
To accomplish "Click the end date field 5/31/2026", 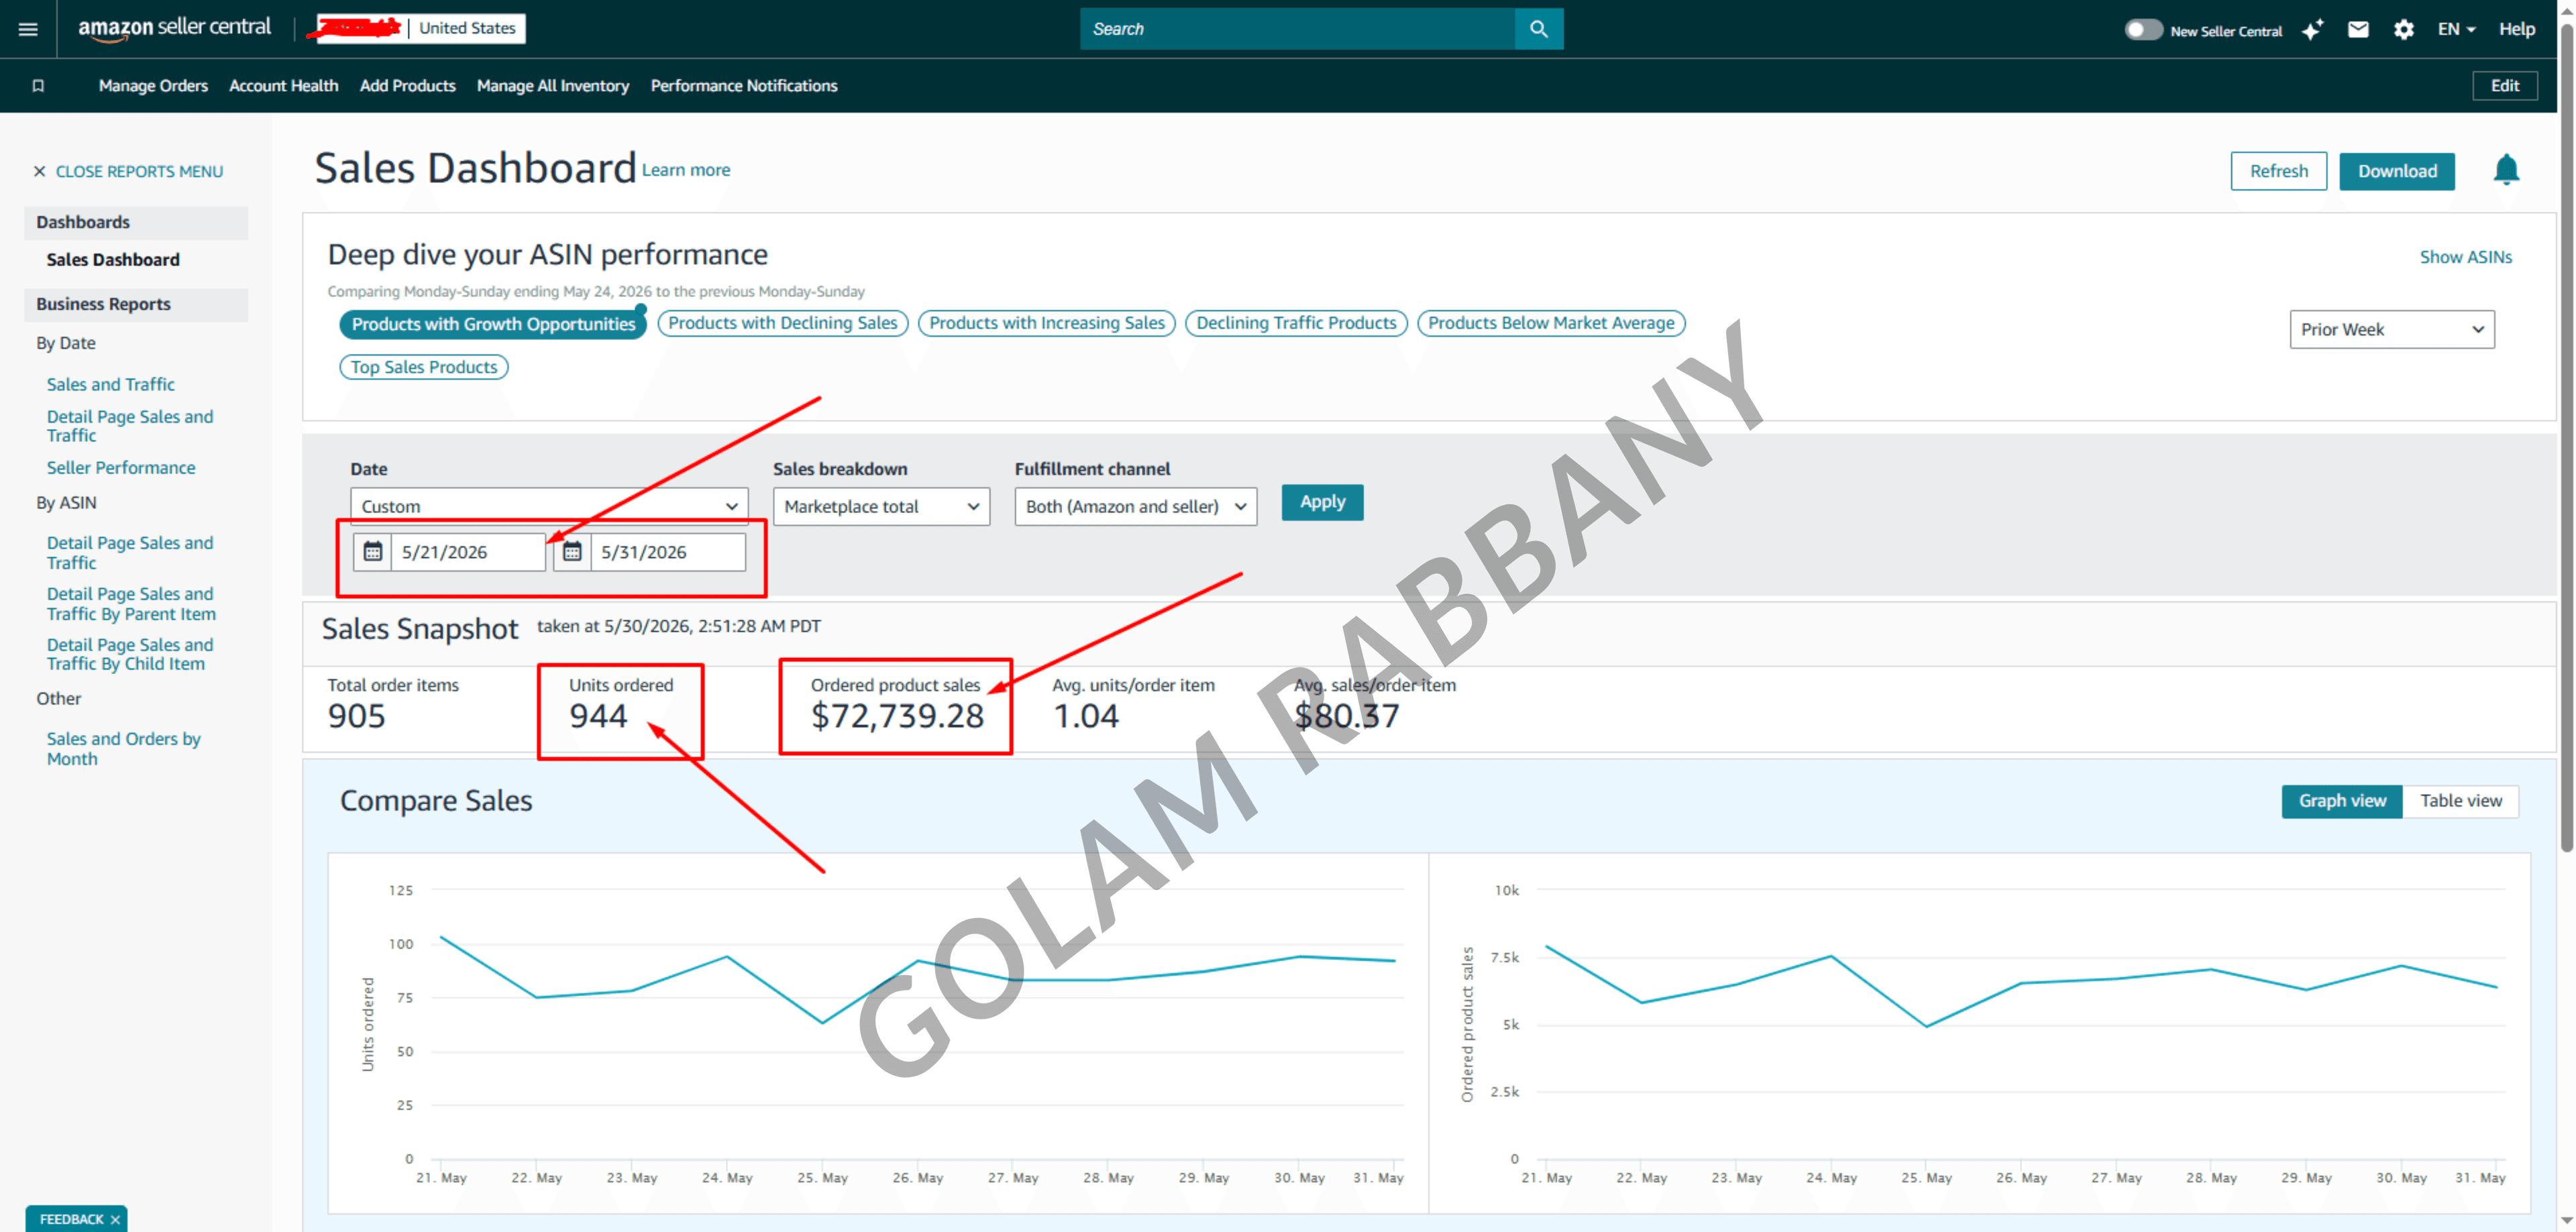I will click(x=668, y=552).
